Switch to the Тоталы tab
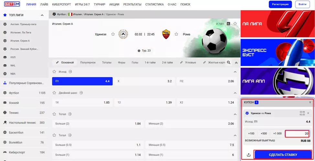This screenshot has width=315, height=161. tap(106, 63)
